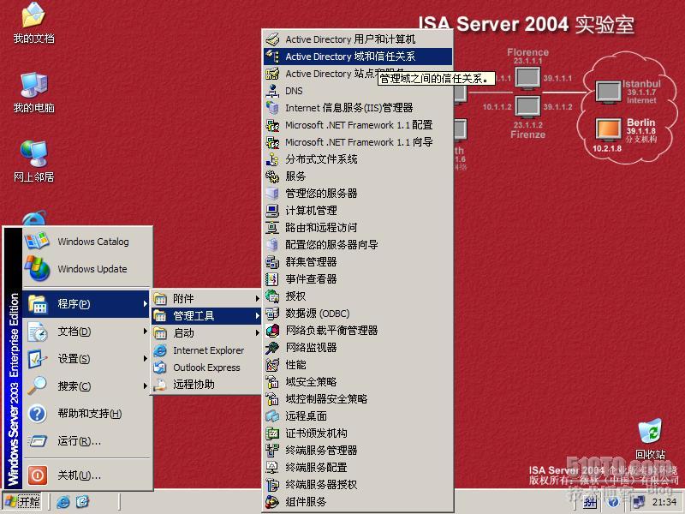
Task: Click the DNS tool icon
Action: click(x=272, y=91)
